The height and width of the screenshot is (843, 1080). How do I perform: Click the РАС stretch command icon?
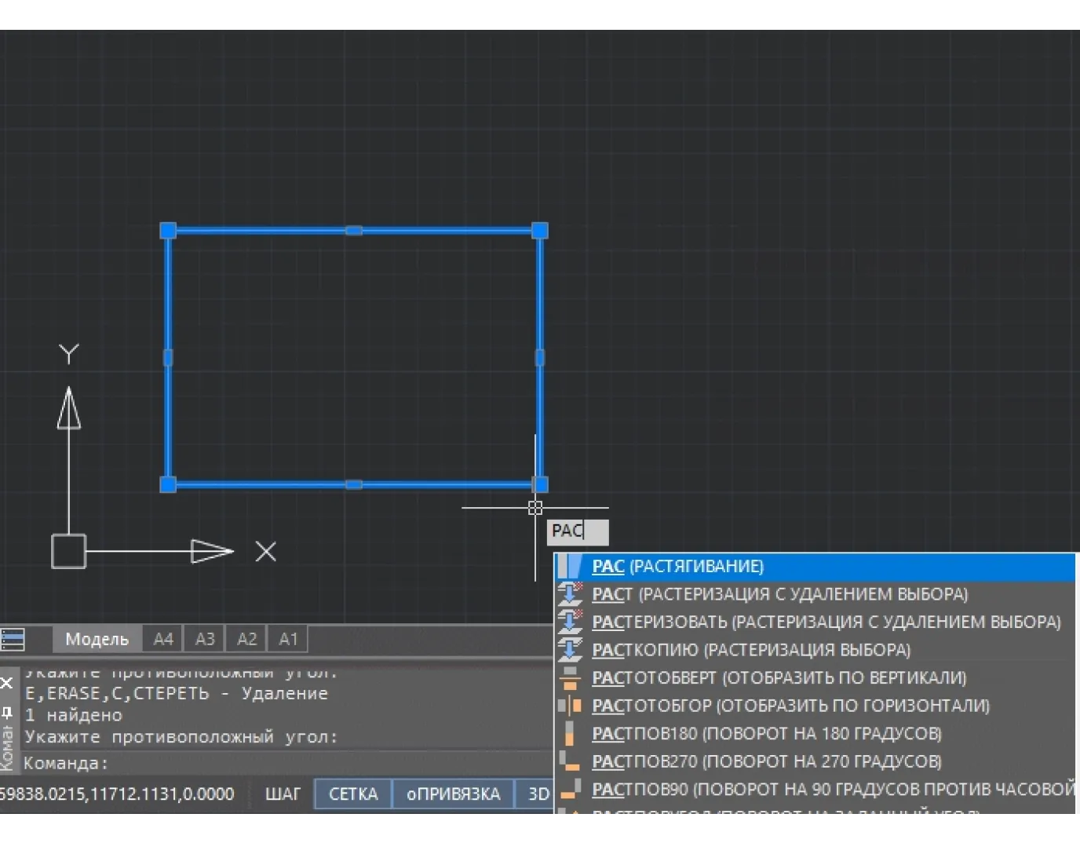pos(571,566)
